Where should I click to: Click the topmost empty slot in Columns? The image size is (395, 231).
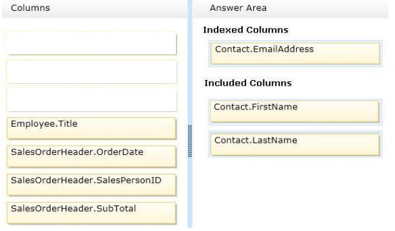[91, 43]
